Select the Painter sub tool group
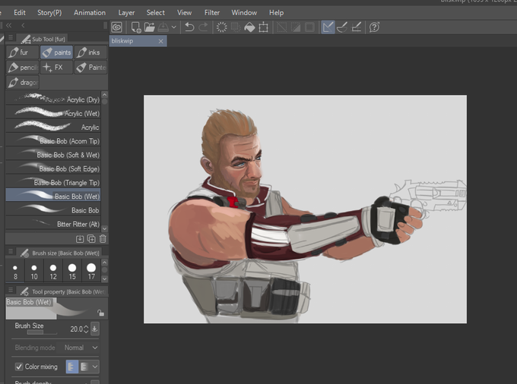This screenshot has height=384, width=517. pyautogui.click(x=90, y=68)
